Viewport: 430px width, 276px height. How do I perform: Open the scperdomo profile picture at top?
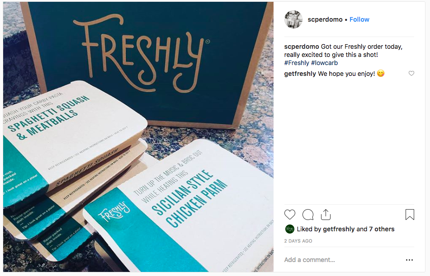pos(293,19)
